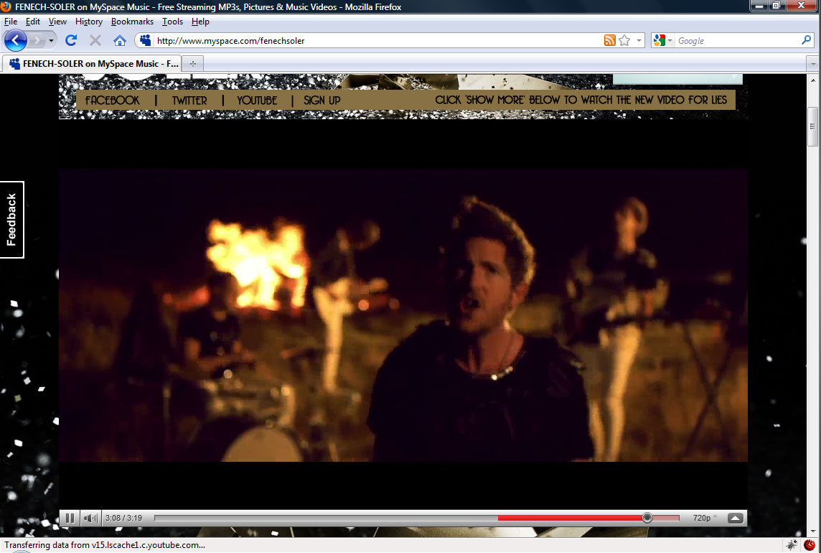821x553 pixels.
Task: Click the page vertical scrollbar thumb
Action: click(812, 126)
